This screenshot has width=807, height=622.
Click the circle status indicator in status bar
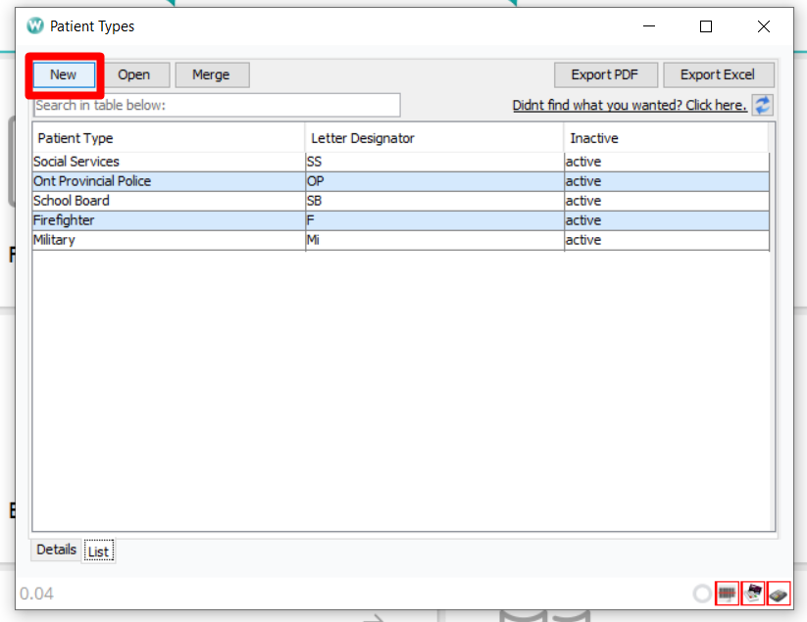pos(702,594)
